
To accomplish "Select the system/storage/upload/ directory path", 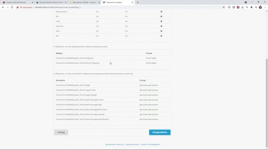I will tap(80, 115).
